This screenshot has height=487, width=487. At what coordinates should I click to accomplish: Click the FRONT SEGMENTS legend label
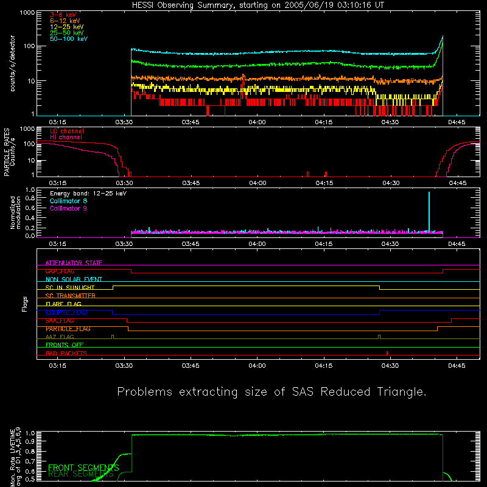[x=83, y=468]
